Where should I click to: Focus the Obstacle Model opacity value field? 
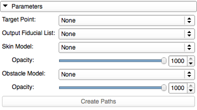click(x=178, y=88)
